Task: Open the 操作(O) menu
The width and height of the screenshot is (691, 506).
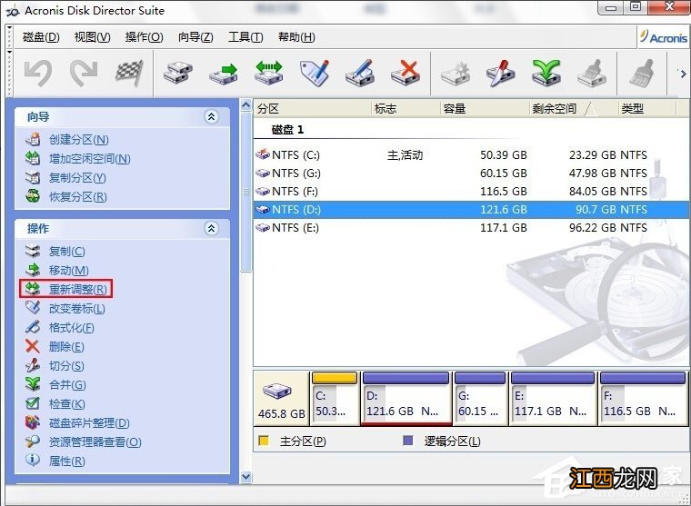Action: click(x=144, y=37)
